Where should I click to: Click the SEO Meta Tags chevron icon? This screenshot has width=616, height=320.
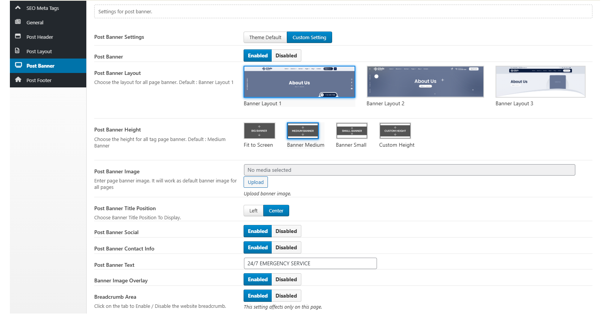click(18, 8)
